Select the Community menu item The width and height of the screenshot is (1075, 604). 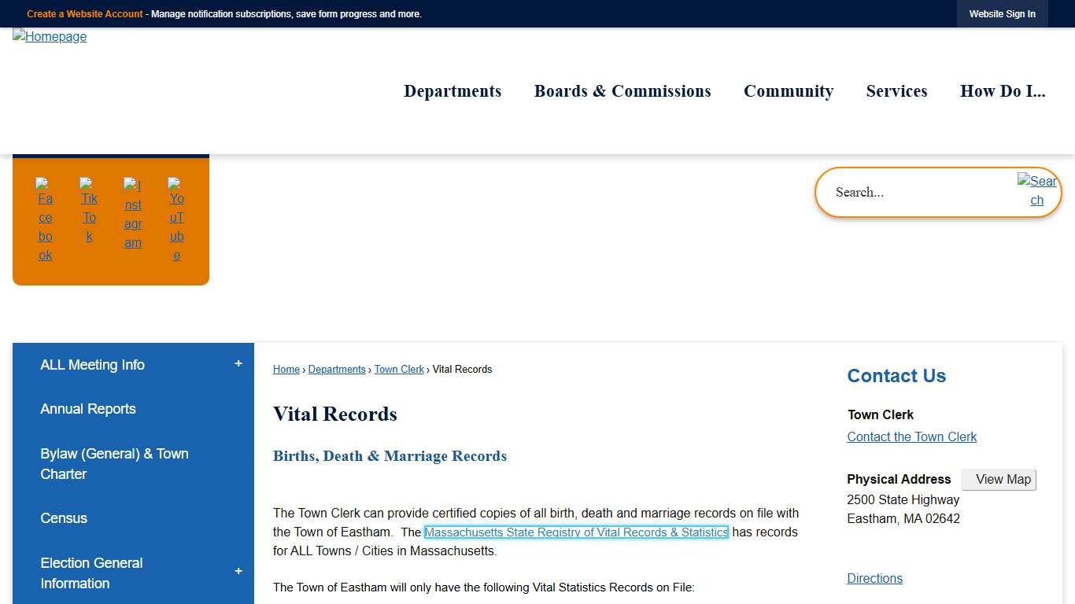tap(789, 91)
